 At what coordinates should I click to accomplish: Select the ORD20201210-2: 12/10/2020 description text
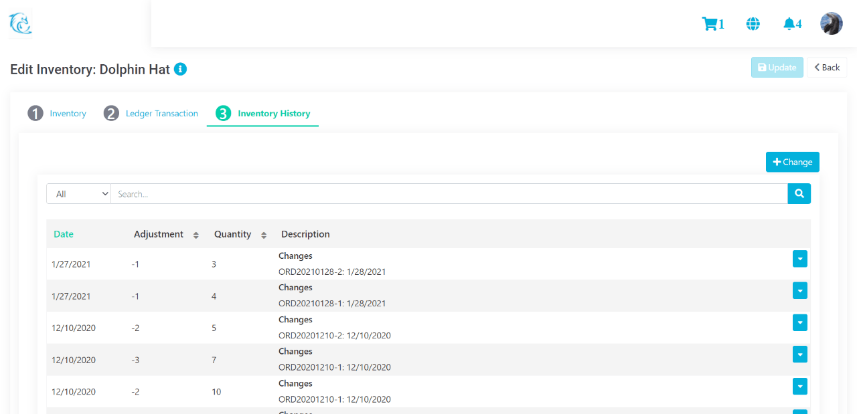tap(335, 336)
